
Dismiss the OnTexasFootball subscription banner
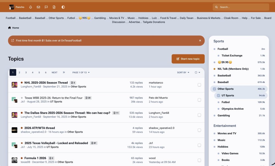click(200, 40)
